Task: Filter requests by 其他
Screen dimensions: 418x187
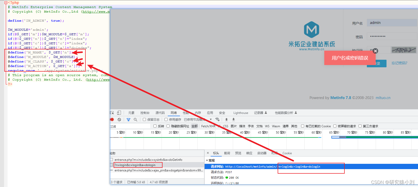Action: click(x=294, y=126)
